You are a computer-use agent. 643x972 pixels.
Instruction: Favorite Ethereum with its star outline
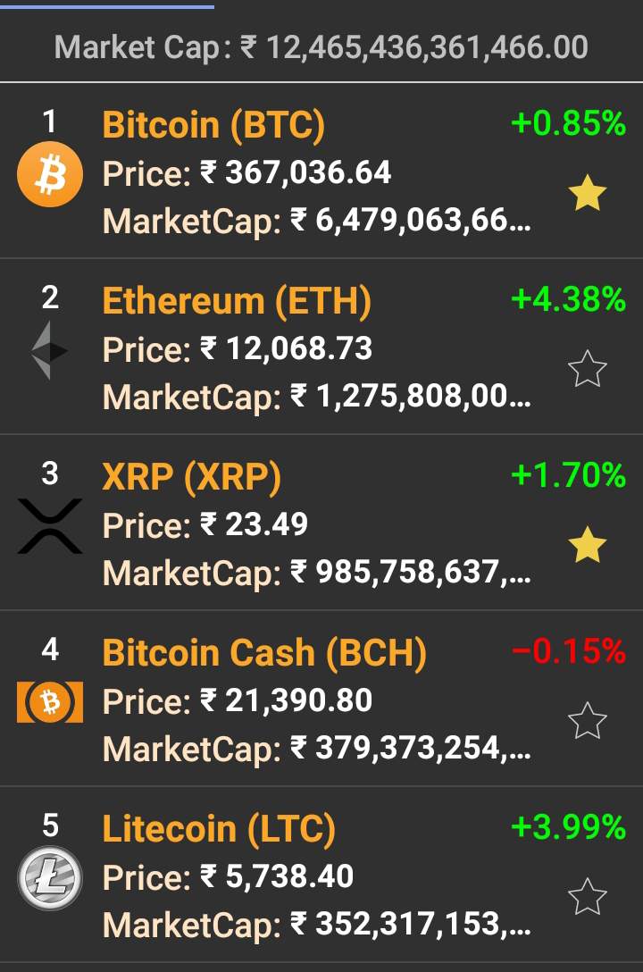(x=588, y=369)
